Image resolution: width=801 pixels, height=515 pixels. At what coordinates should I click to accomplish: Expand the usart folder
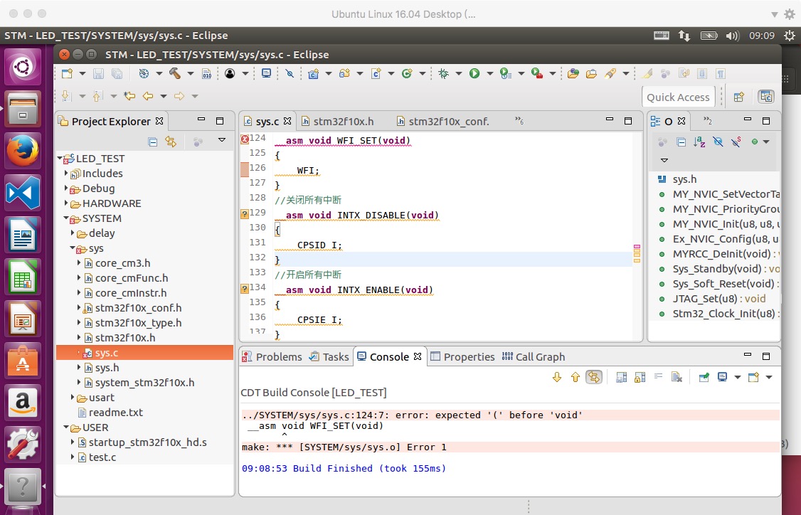[73, 398]
